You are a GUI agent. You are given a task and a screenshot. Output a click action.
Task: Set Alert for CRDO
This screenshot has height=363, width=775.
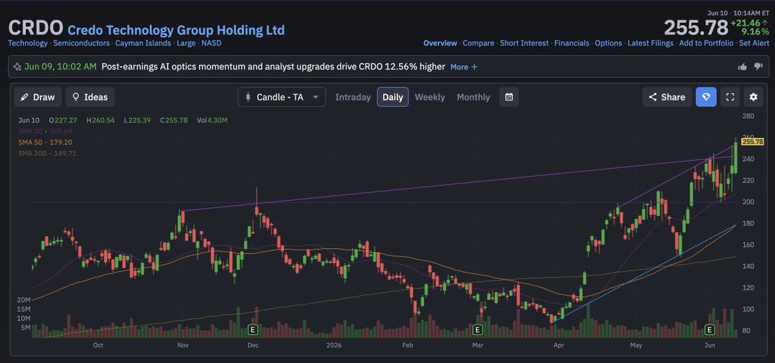tap(754, 43)
